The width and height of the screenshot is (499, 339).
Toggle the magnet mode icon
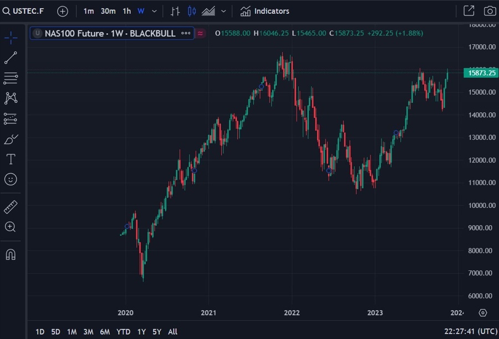(x=11, y=254)
